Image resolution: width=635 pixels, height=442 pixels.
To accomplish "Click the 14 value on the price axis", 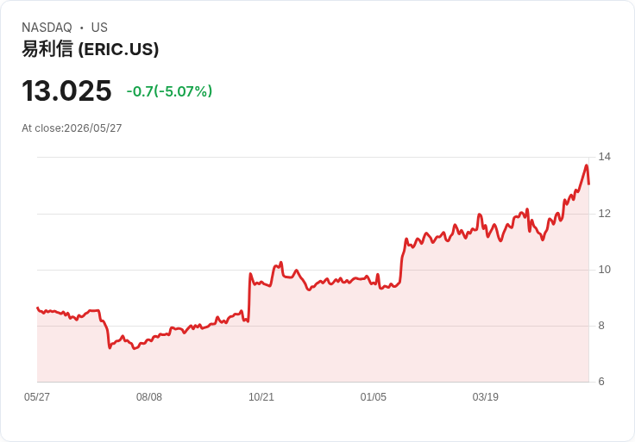I will tap(604, 157).
